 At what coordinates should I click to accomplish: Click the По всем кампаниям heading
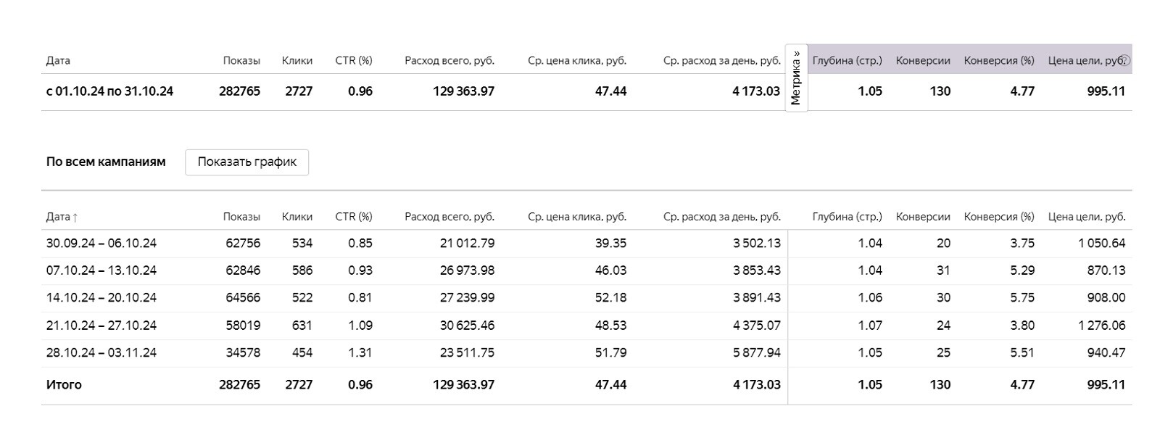(106, 162)
